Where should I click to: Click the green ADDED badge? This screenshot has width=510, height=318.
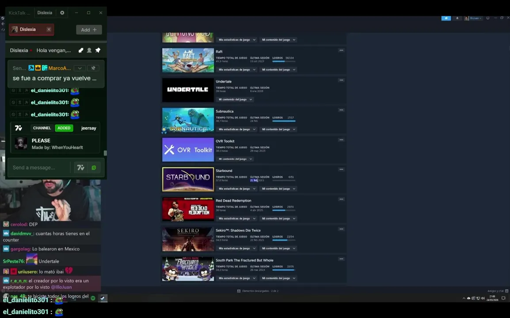[x=64, y=128]
